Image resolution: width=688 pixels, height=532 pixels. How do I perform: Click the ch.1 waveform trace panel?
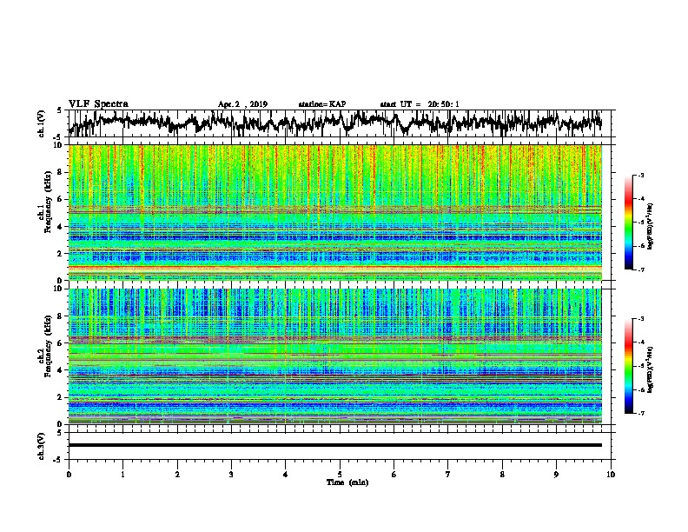pos(341,123)
